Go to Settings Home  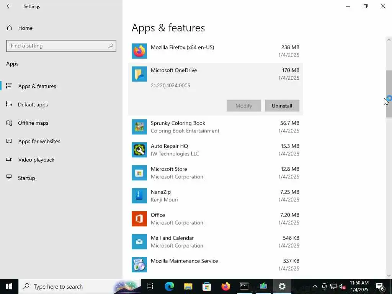[x=61, y=28]
